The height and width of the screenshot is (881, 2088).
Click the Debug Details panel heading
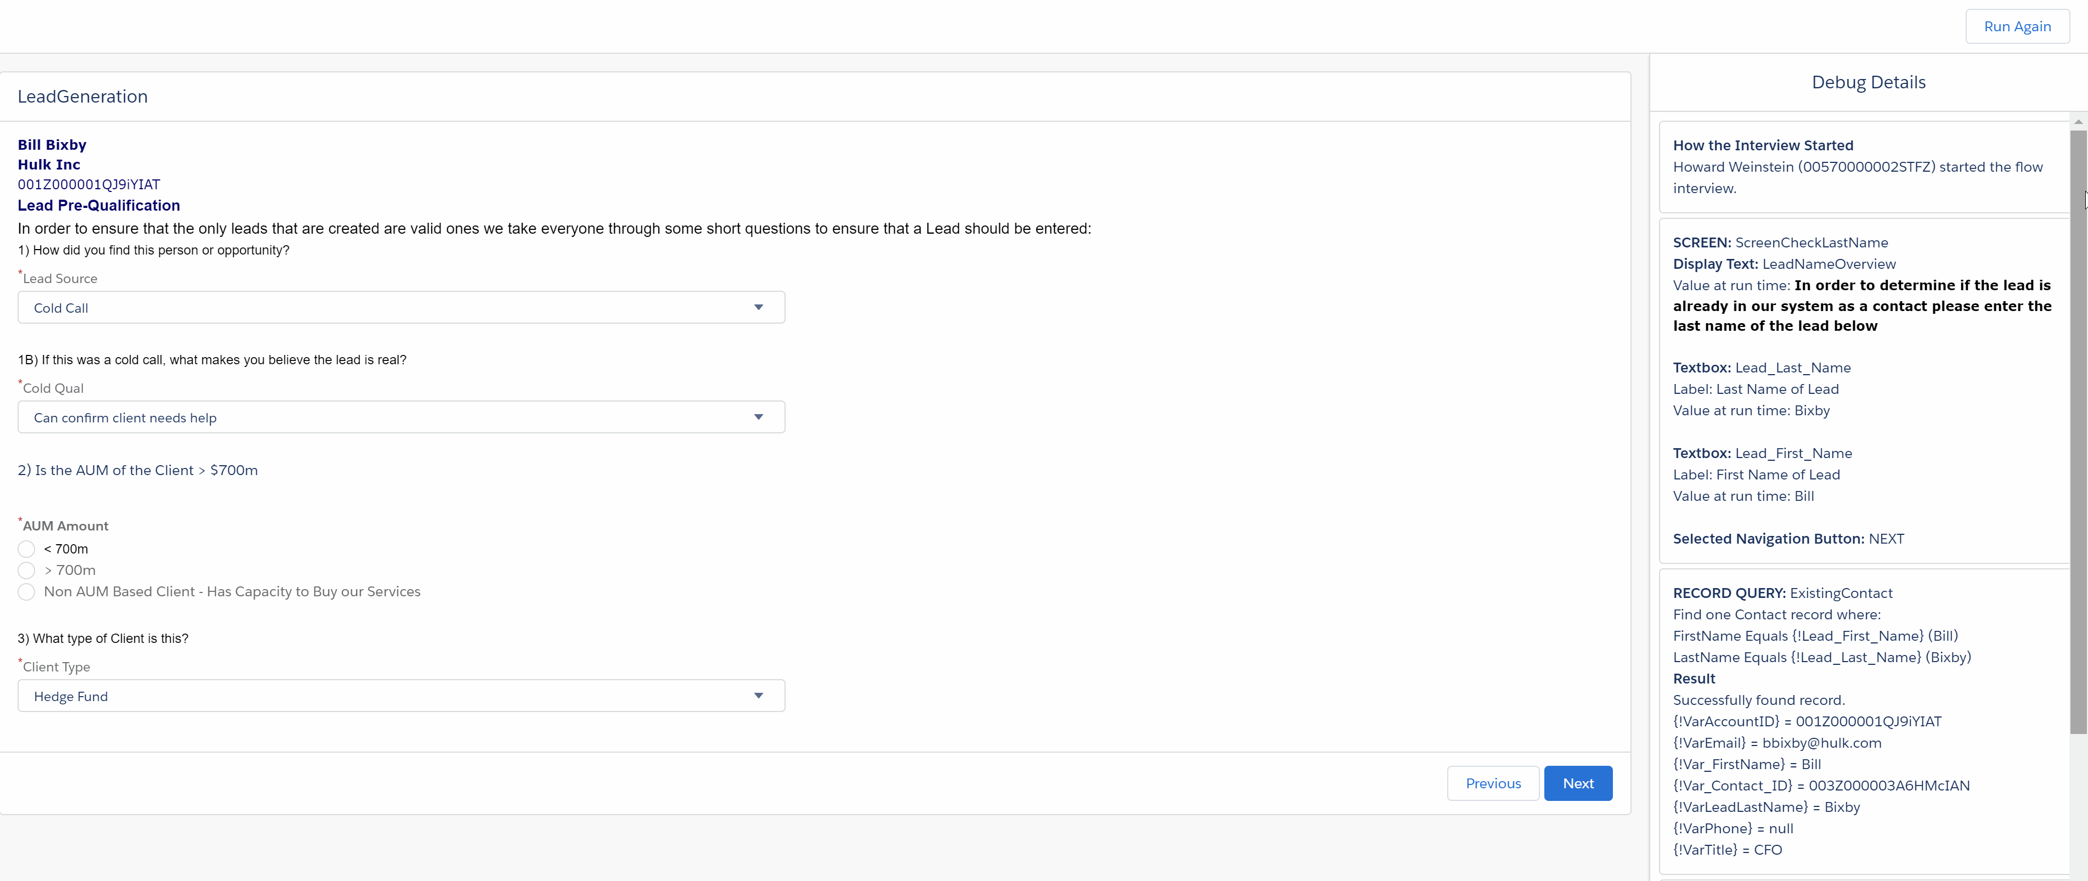[x=1867, y=82]
